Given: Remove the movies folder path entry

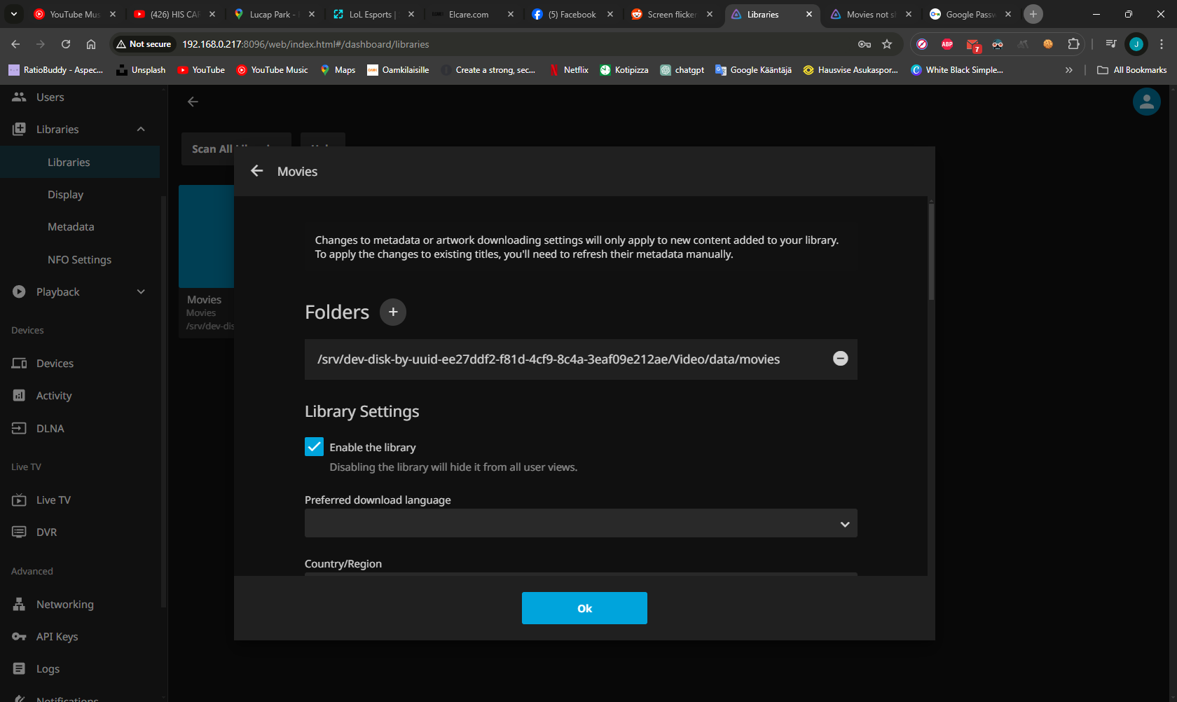Looking at the screenshot, I should tap(840, 359).
